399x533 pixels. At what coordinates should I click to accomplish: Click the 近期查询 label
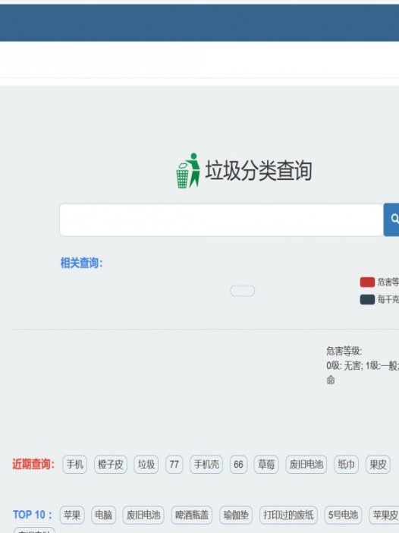[x=33, y=464]
